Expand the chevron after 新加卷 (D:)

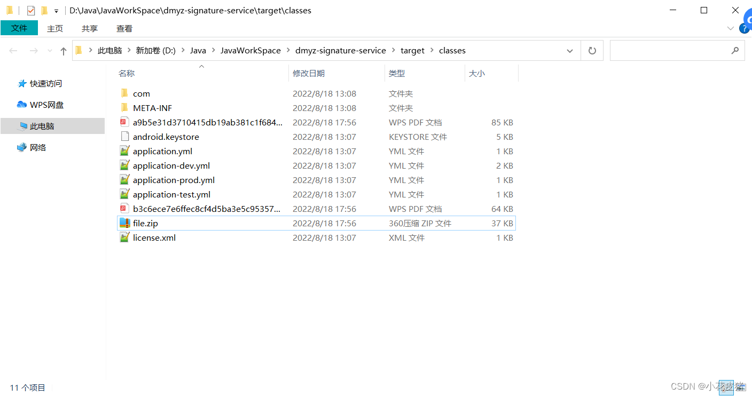click(183, 51)
